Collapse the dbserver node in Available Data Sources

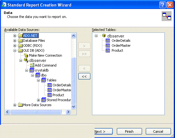(x=21, y=60)
